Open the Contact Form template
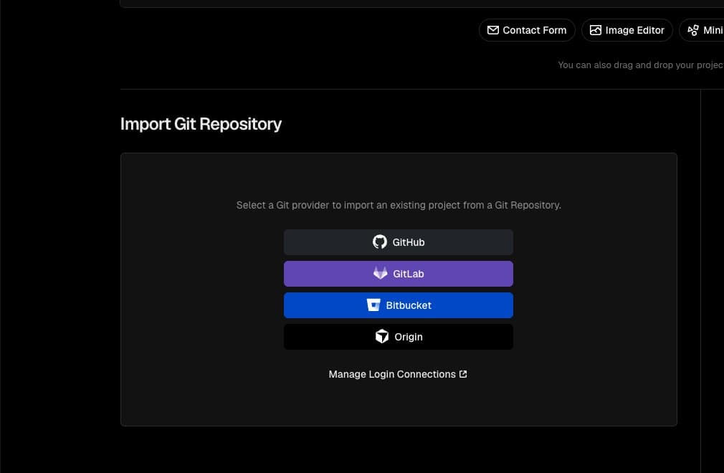Image resolution: width=724 pixels, height=473 pixels. pos(527,30)
